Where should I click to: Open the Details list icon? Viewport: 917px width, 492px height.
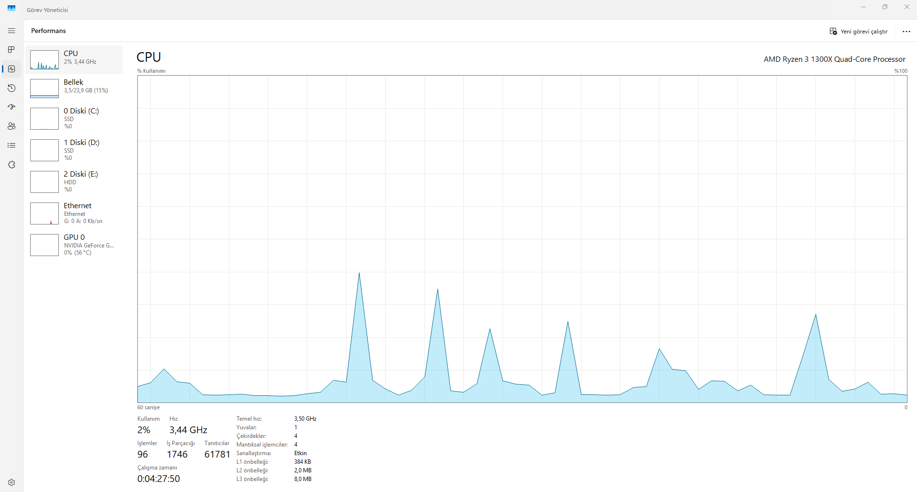[x=11, y=145]
